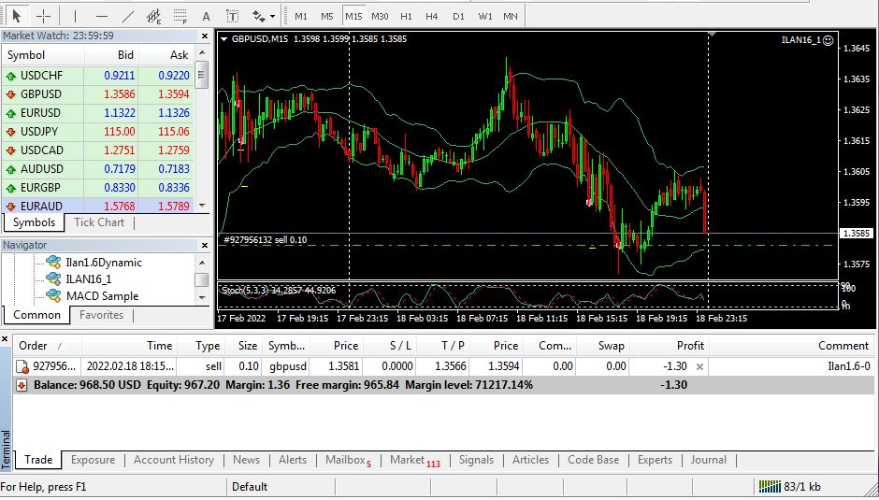Open the Experts tab in Terminal
879x500 pixels.
[655, 460]
